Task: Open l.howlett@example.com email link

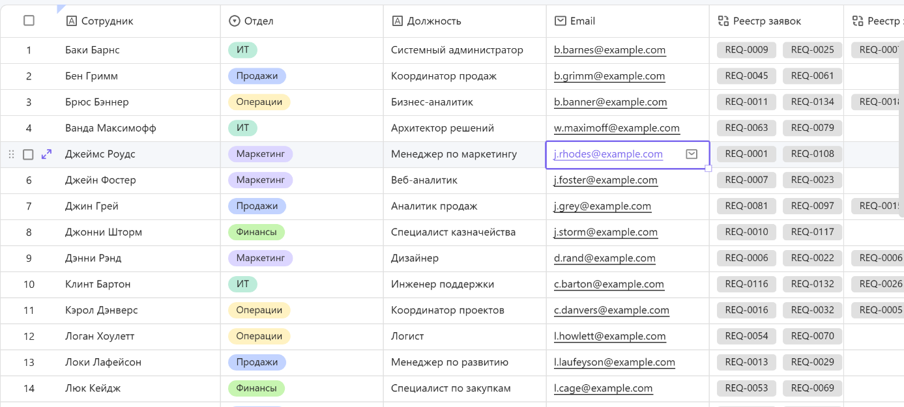Action: tap(610, 337)
